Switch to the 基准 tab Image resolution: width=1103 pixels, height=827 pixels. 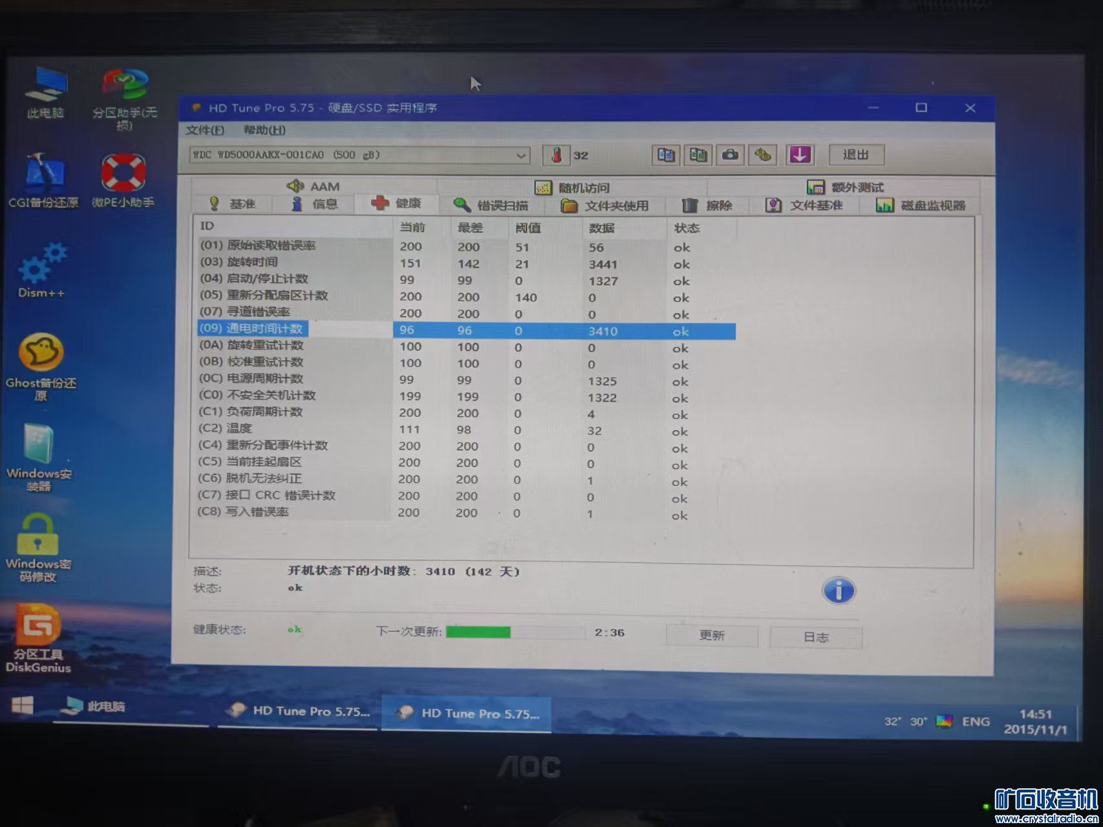click(x=233, y=204)
